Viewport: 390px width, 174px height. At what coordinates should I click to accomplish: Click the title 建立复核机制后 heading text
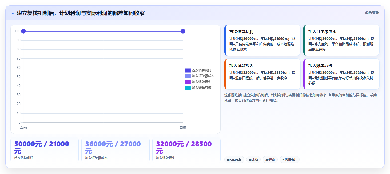(x=81, y=13)
